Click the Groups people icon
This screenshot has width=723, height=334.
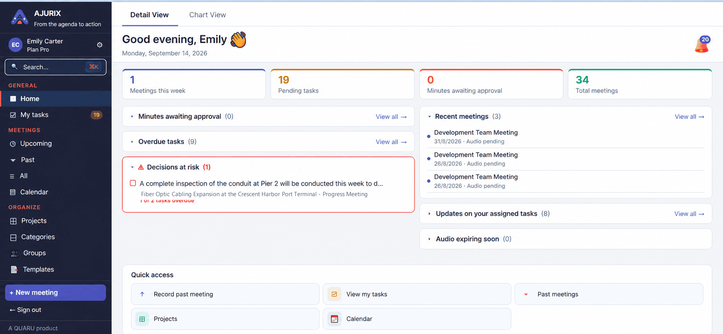(x=15, y=253)
